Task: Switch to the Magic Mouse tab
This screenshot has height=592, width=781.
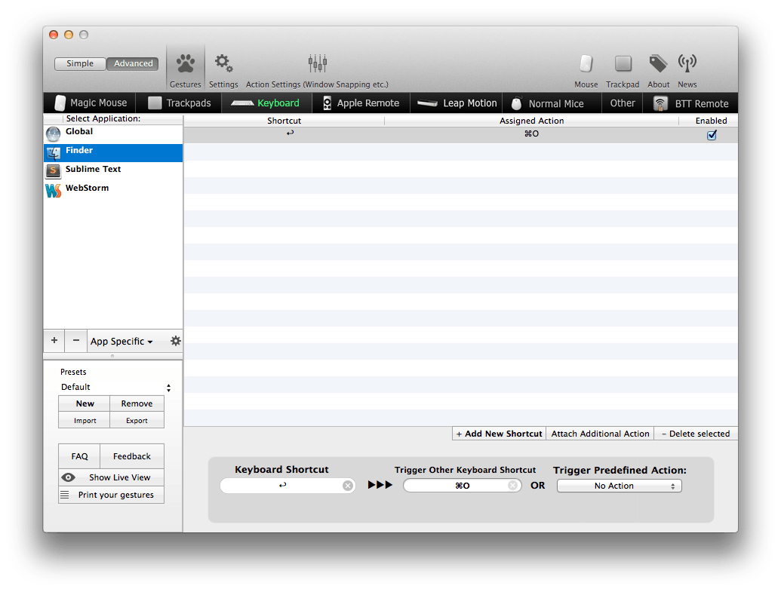Action: [90, 103]
